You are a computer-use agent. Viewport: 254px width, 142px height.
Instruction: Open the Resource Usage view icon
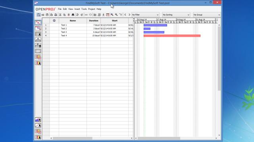(x=38, y=63)
